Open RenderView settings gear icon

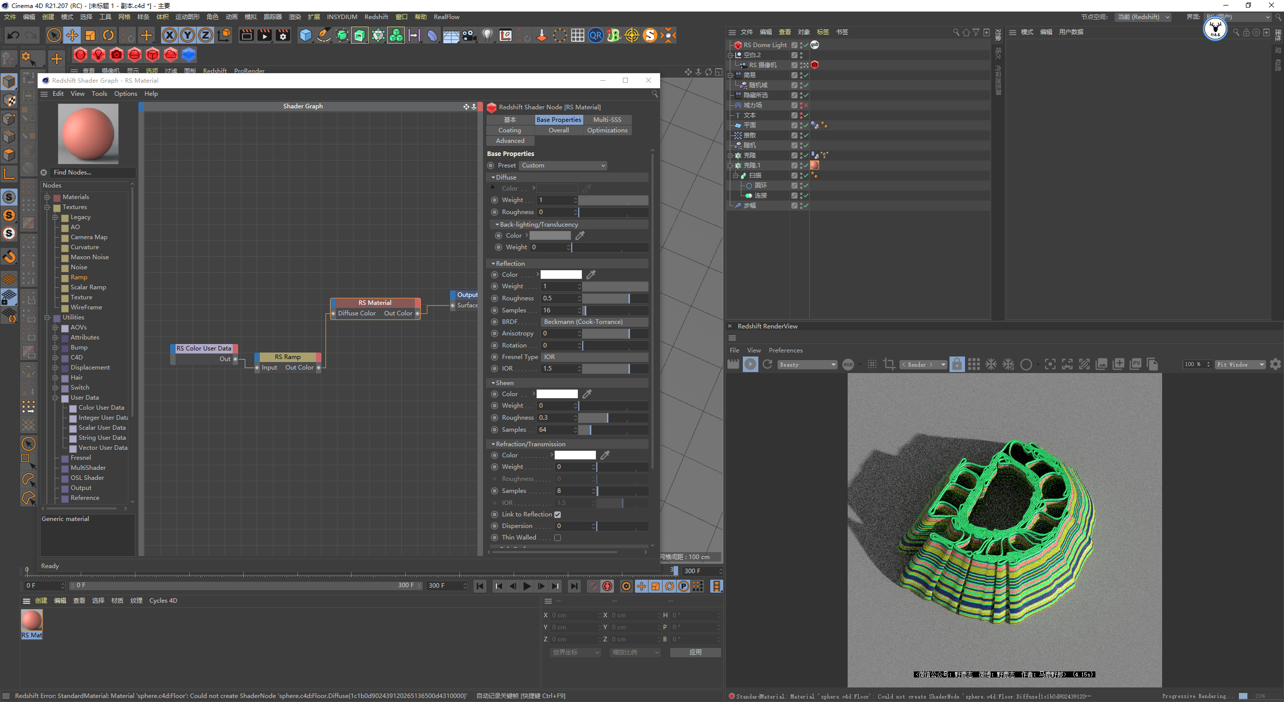pyautogui.click(x=1275, y=365)
